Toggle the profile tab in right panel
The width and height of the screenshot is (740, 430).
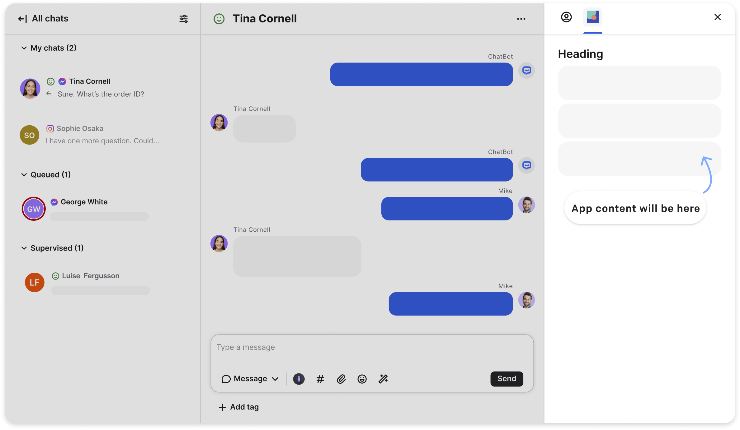click(x=566, y=17)
